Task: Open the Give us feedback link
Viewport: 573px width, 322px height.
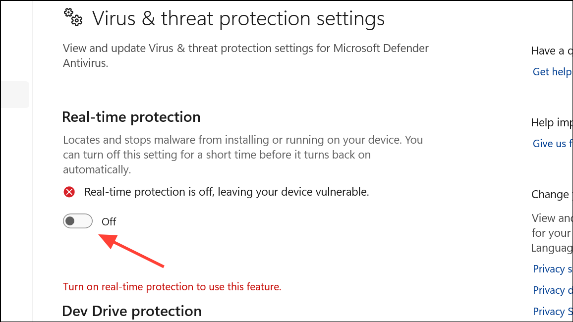Action: click(552, 144)
